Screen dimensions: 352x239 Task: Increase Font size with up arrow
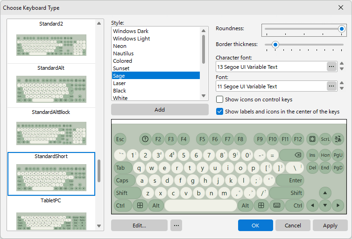(342, 83)
